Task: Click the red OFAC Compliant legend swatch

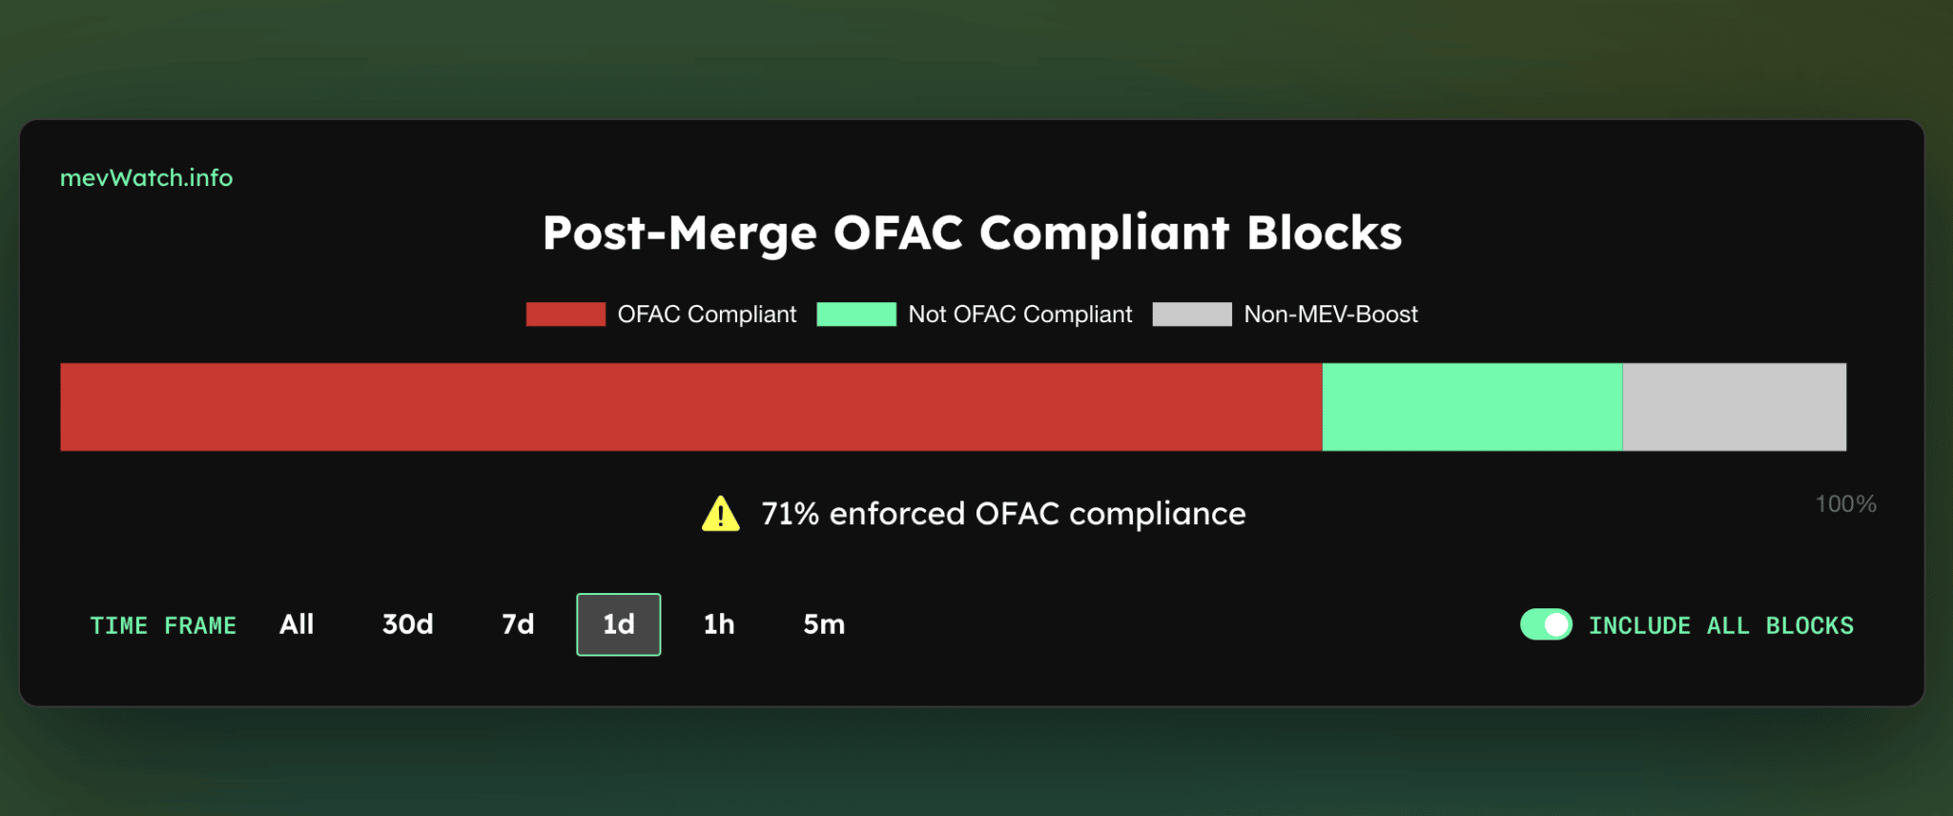Action: tap(565, 315)
